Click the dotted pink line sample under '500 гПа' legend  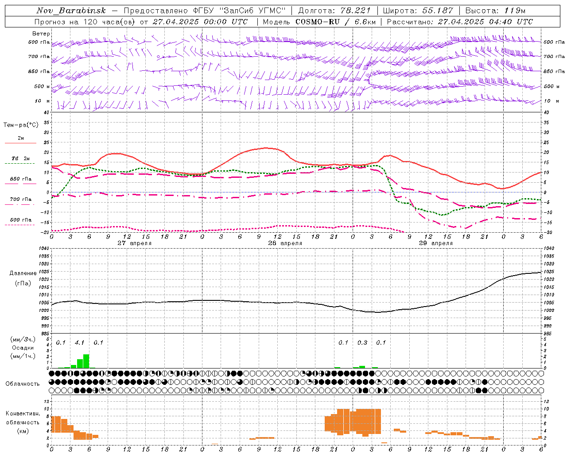[20, 225]
